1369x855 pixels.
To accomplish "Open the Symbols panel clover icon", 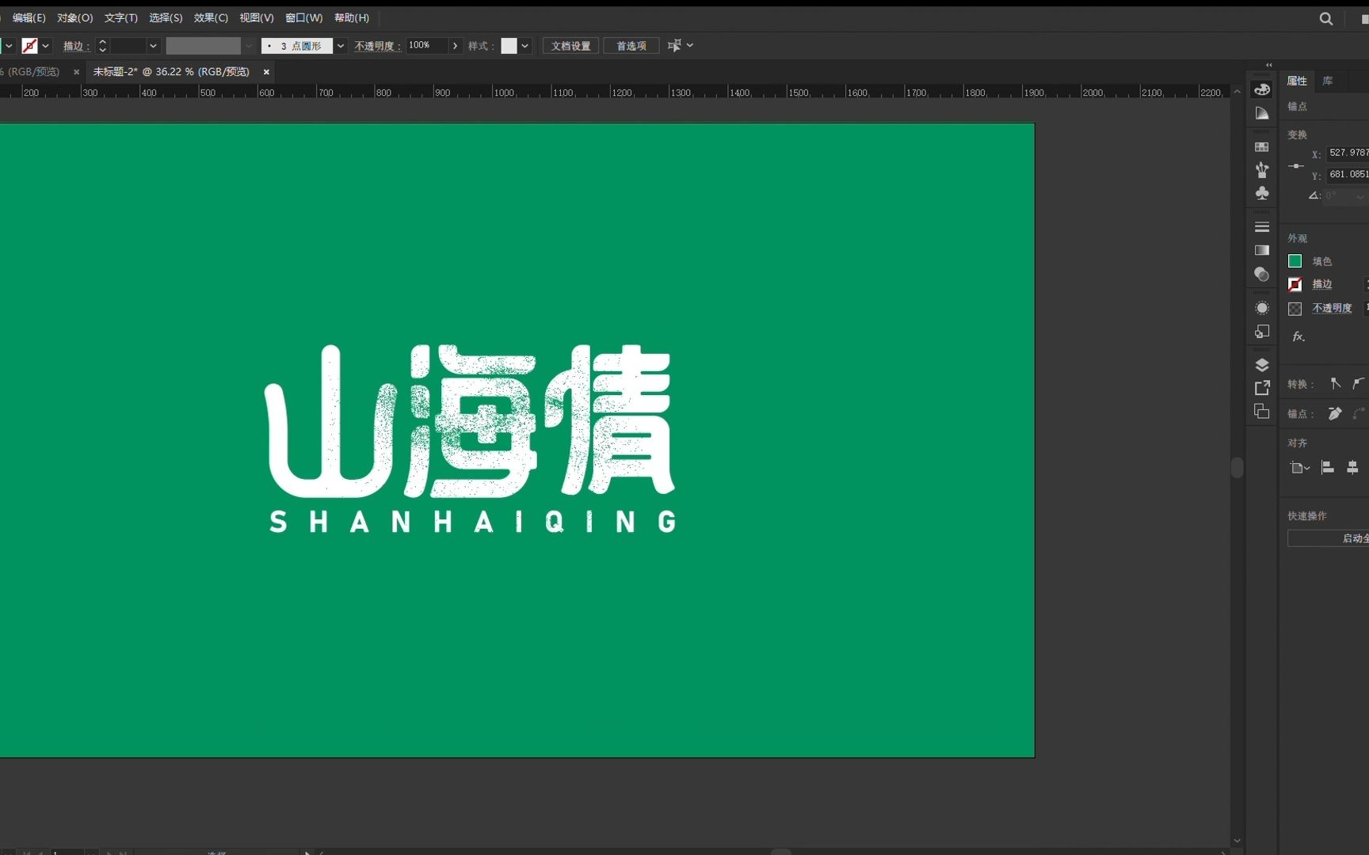I will tap(1262, 193).
